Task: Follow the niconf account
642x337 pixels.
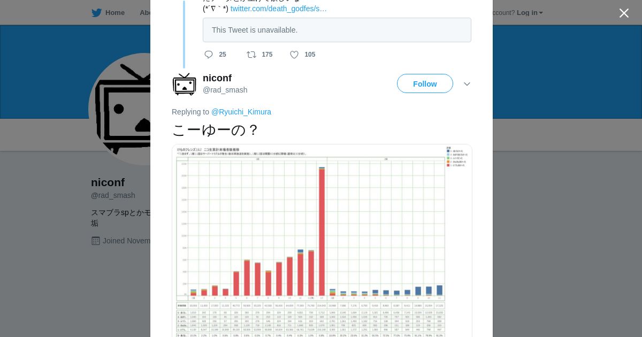Action: 425,84
